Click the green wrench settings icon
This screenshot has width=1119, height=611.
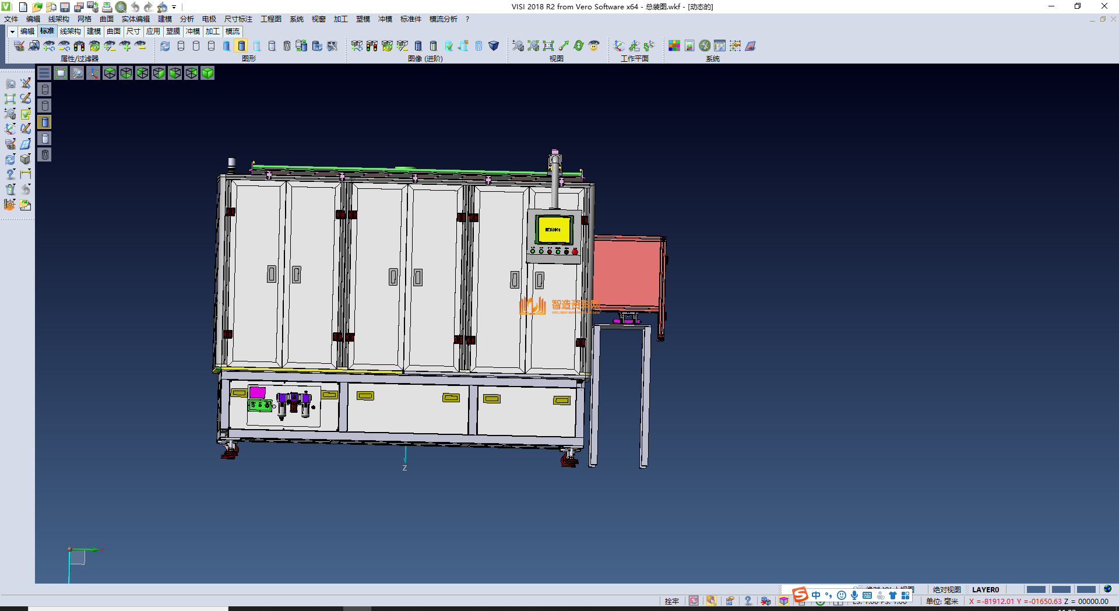[x=705, y=46]
